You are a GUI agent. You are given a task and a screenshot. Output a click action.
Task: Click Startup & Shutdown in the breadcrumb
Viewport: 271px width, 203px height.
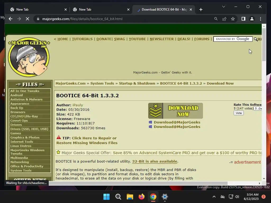point(137,83)
